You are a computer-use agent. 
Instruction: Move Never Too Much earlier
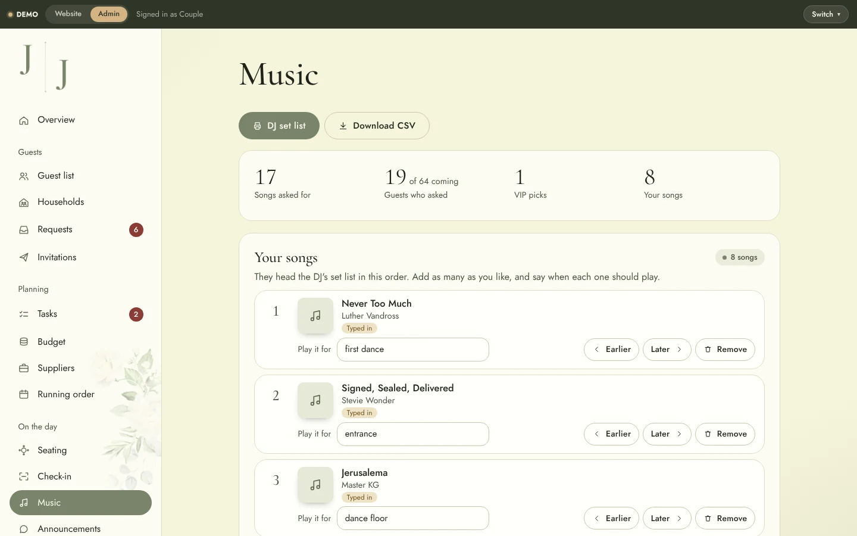(x=611, y=350)
